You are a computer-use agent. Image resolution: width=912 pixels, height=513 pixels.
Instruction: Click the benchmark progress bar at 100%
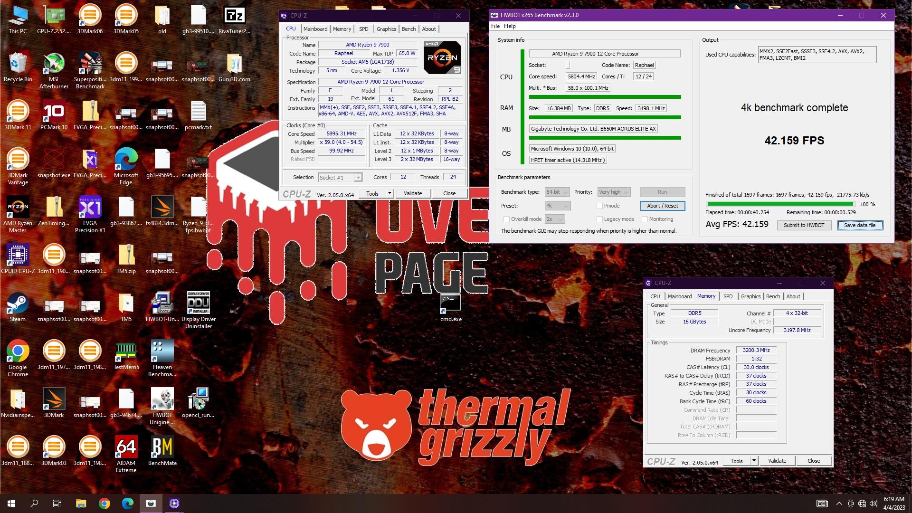tap(780, 204)
